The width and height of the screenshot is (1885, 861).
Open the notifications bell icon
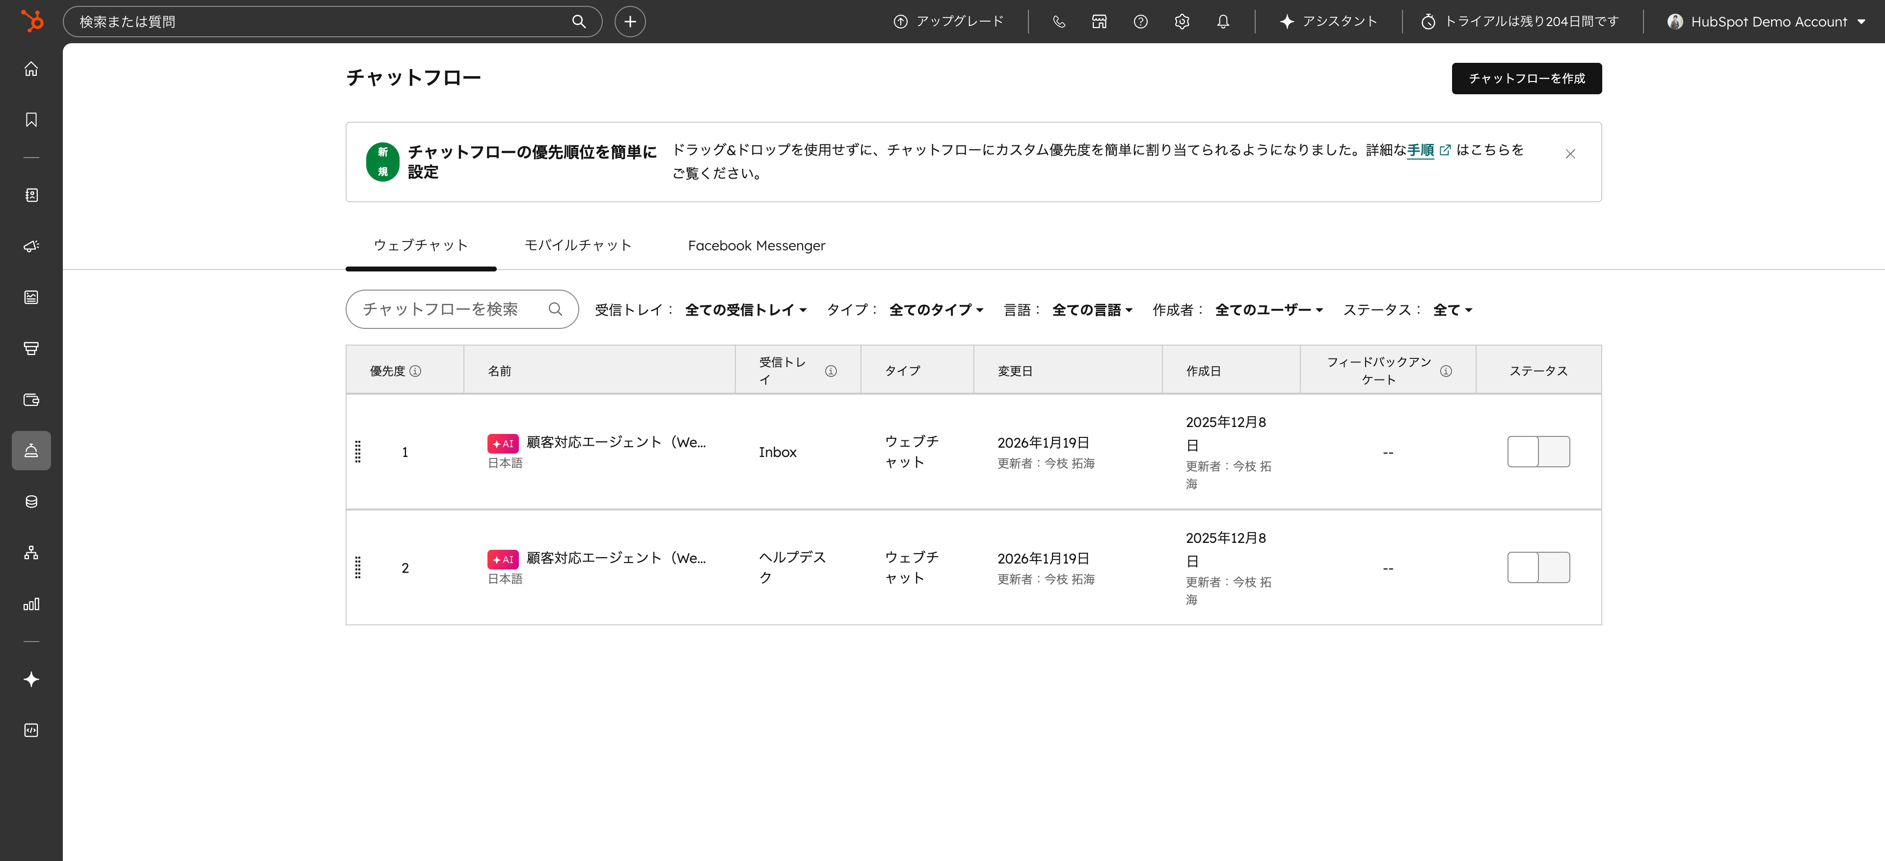(1222, 21)
